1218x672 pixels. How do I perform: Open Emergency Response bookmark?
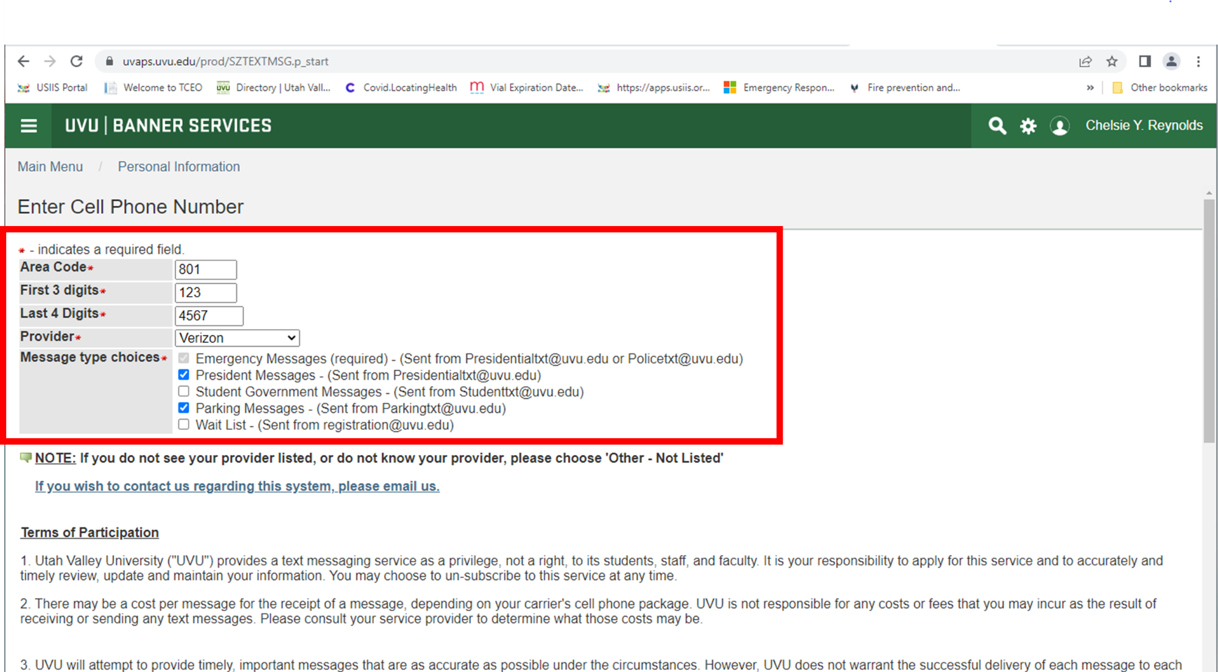coord(780,88)
